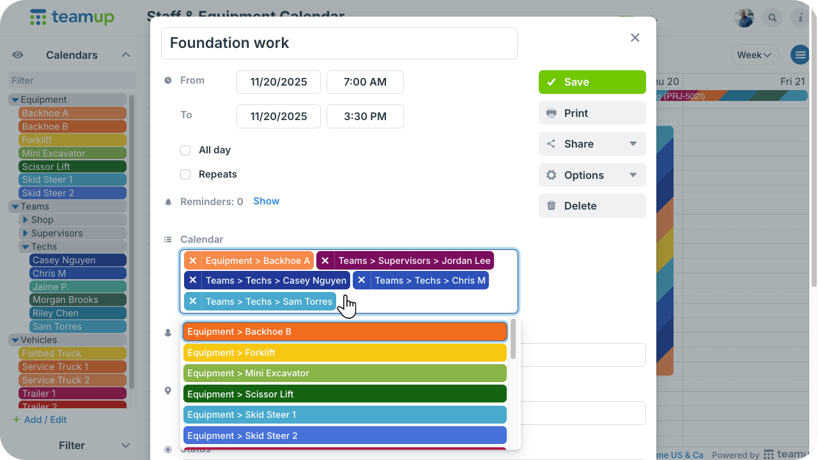818x460 pixels.
Task: Remove Sam Torres calendar tag
Action: coord(193,301)
